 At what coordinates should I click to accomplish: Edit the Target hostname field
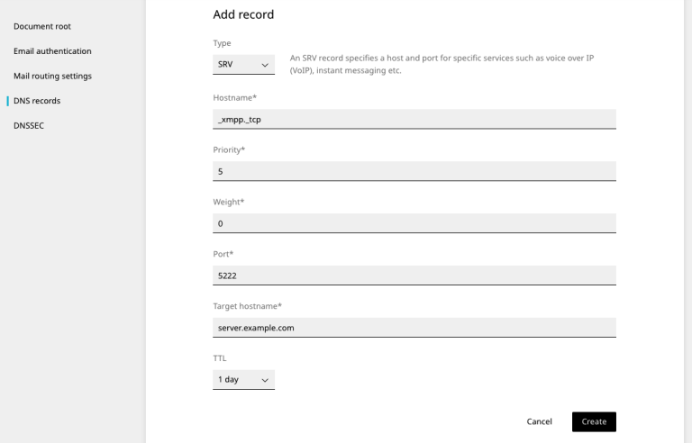tap(414, 328)
